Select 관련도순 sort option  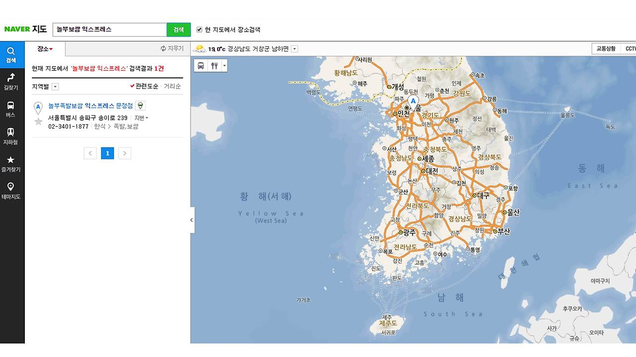[144, 86]
